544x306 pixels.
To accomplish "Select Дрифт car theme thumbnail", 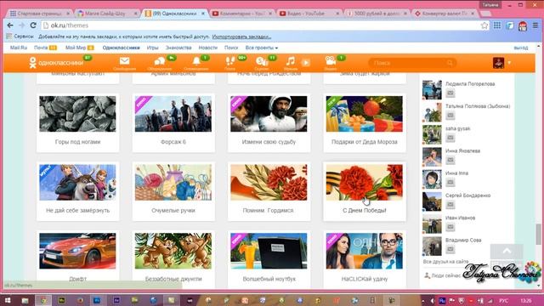I will point(77,251).
